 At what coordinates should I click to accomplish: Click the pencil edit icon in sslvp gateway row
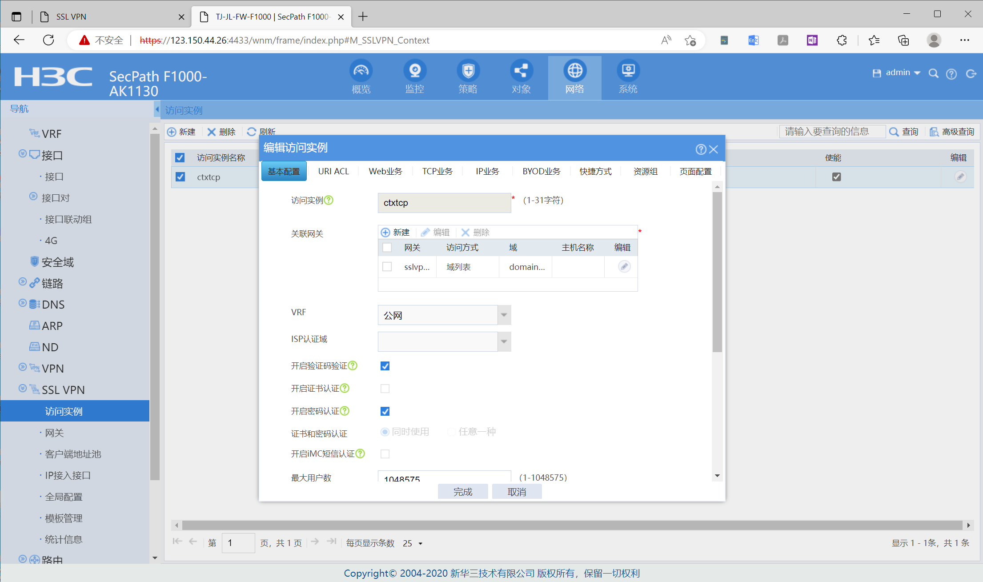coord(624,267)
